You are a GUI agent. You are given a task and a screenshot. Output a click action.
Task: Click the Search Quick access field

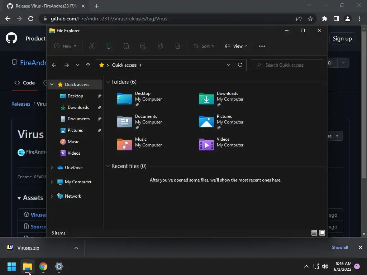pyautogui.click(x=287, y=65)
